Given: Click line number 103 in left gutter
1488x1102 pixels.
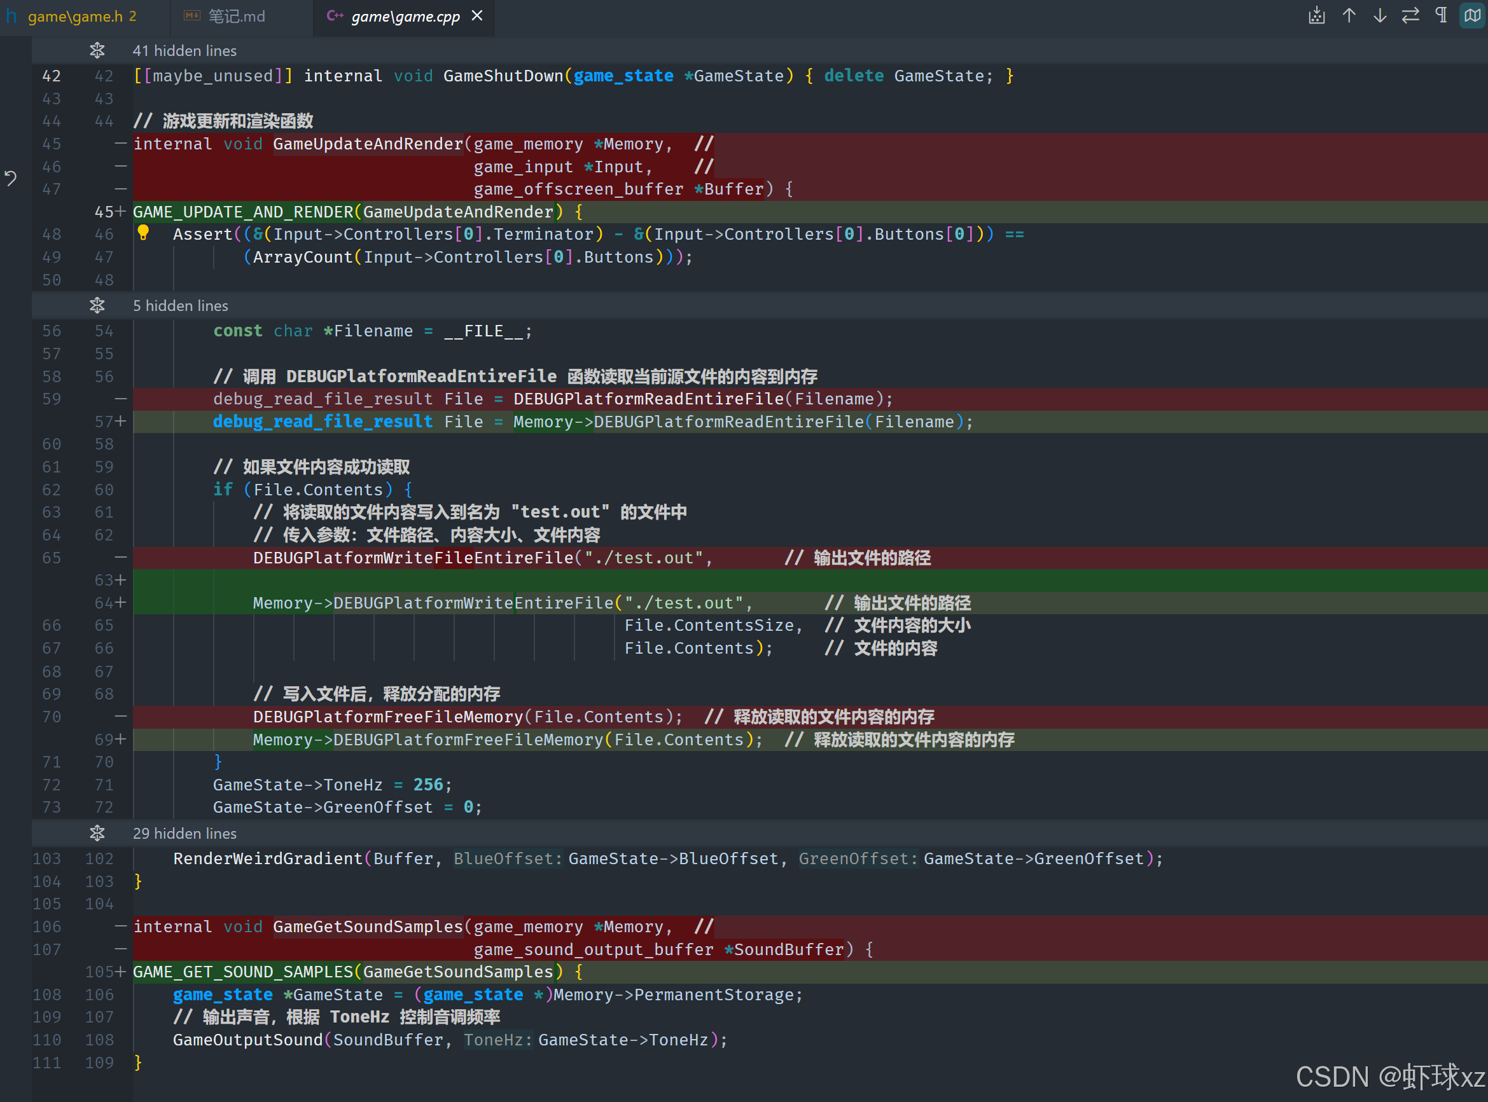Looking at the screenshot, I should (46, 858).
